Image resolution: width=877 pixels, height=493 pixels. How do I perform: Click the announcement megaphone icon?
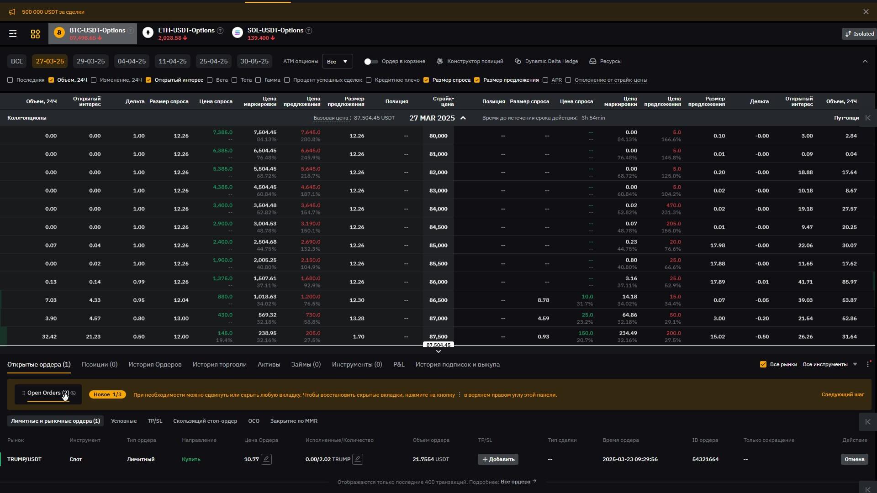point(12,12)
